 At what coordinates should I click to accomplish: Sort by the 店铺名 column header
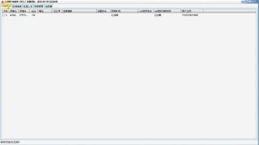(13, 11)
